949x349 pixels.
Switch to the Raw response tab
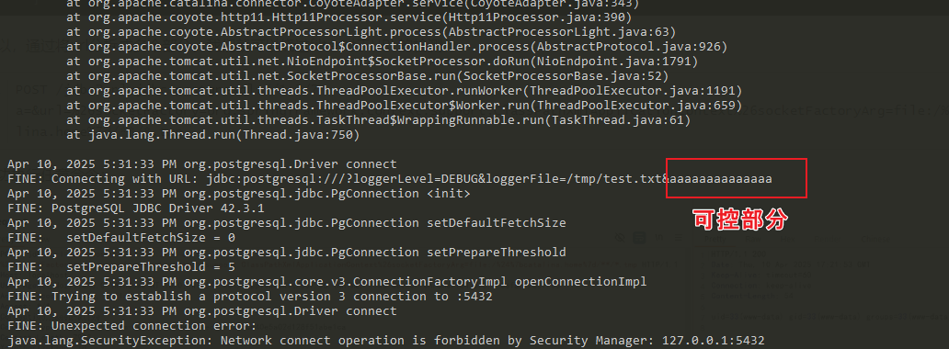point(753,240)
